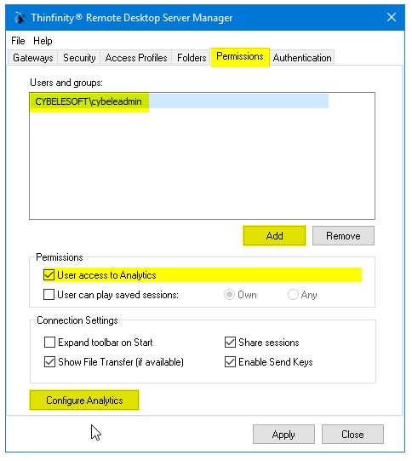This screenshot has height=461, width=412.
Task: Click the Close button at bottom
Action: click(352, 435)
